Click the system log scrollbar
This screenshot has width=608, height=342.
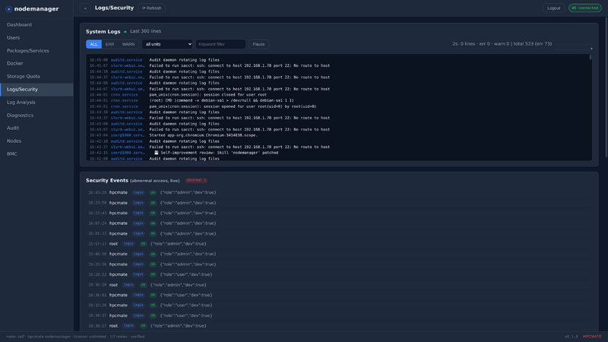click(591, 58)
